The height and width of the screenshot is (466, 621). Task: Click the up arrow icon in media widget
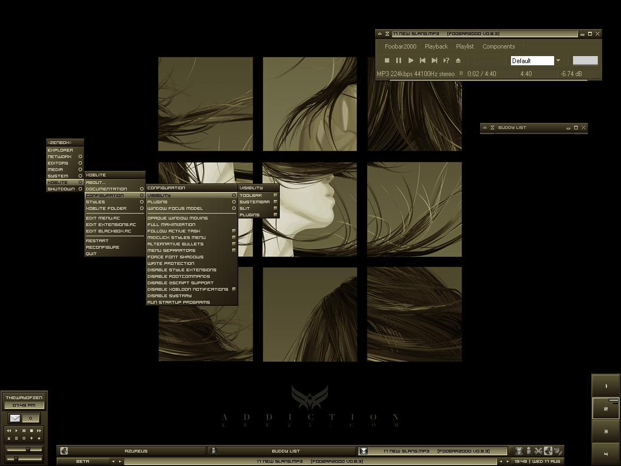31,438
